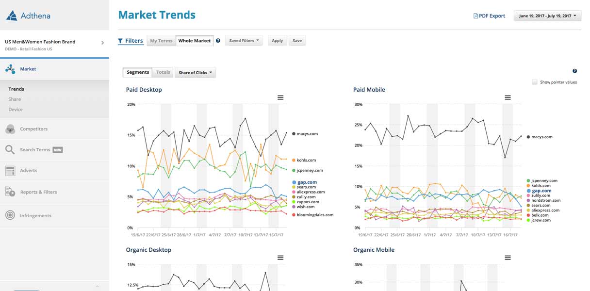Viewport: 590px width, 291px height.
Task: Click the DEMO - Retail Fashion US subtitle
Action: 29,49
